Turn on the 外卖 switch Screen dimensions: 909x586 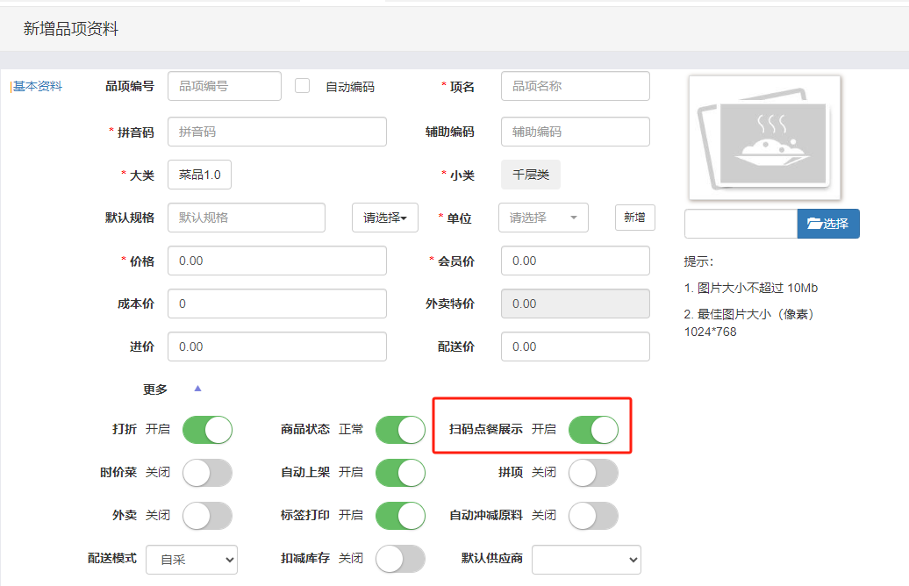[208, 516]
